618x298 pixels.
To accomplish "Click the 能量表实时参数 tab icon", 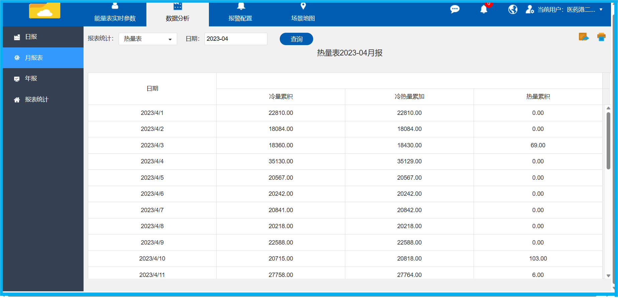I will [115, 6].
